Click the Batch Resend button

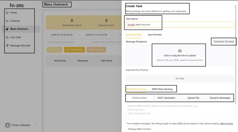[96, 50]
